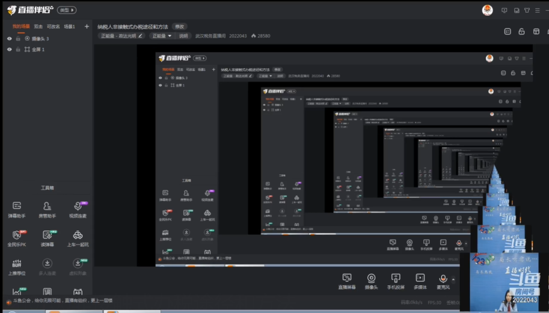This screenshot has width=549, height=313.
Task: Click the layout icon right of the unlock icon
Action: (536, 31)
